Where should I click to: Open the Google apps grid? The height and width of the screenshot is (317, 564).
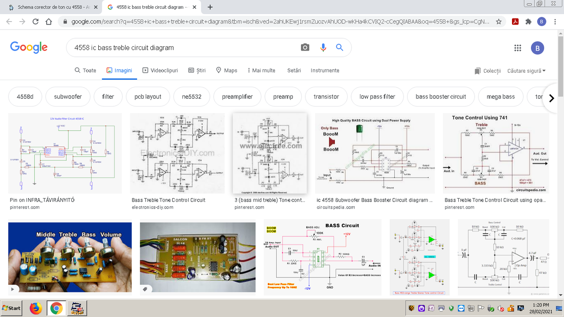(517, 48)
